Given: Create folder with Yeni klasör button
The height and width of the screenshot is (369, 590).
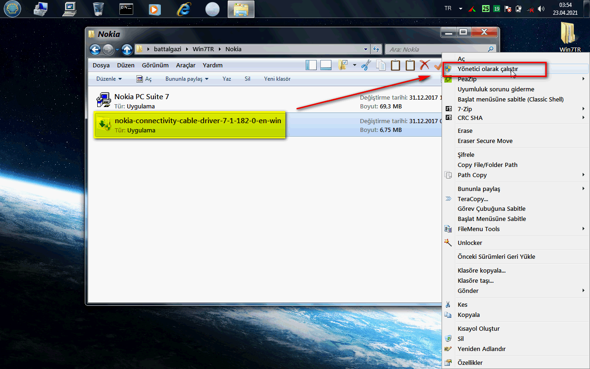Looking at the screenshot, I should [277, 79].
